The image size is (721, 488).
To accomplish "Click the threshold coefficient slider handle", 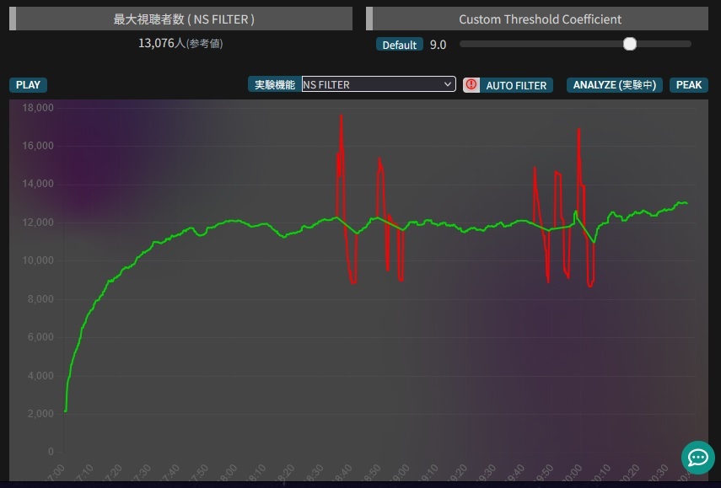I will (629, 44).
